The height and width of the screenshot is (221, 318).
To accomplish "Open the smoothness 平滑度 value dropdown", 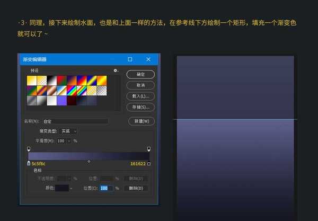I will point(68,141).
